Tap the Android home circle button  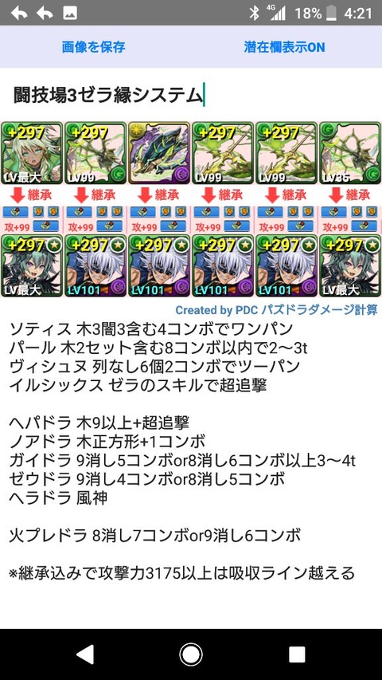[191, 654]
